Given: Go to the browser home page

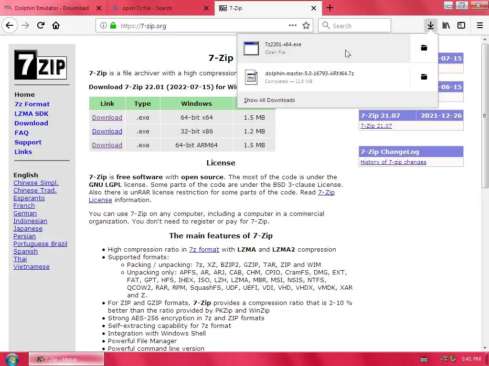Looking at the screenshot, I should tap(56, 25).
